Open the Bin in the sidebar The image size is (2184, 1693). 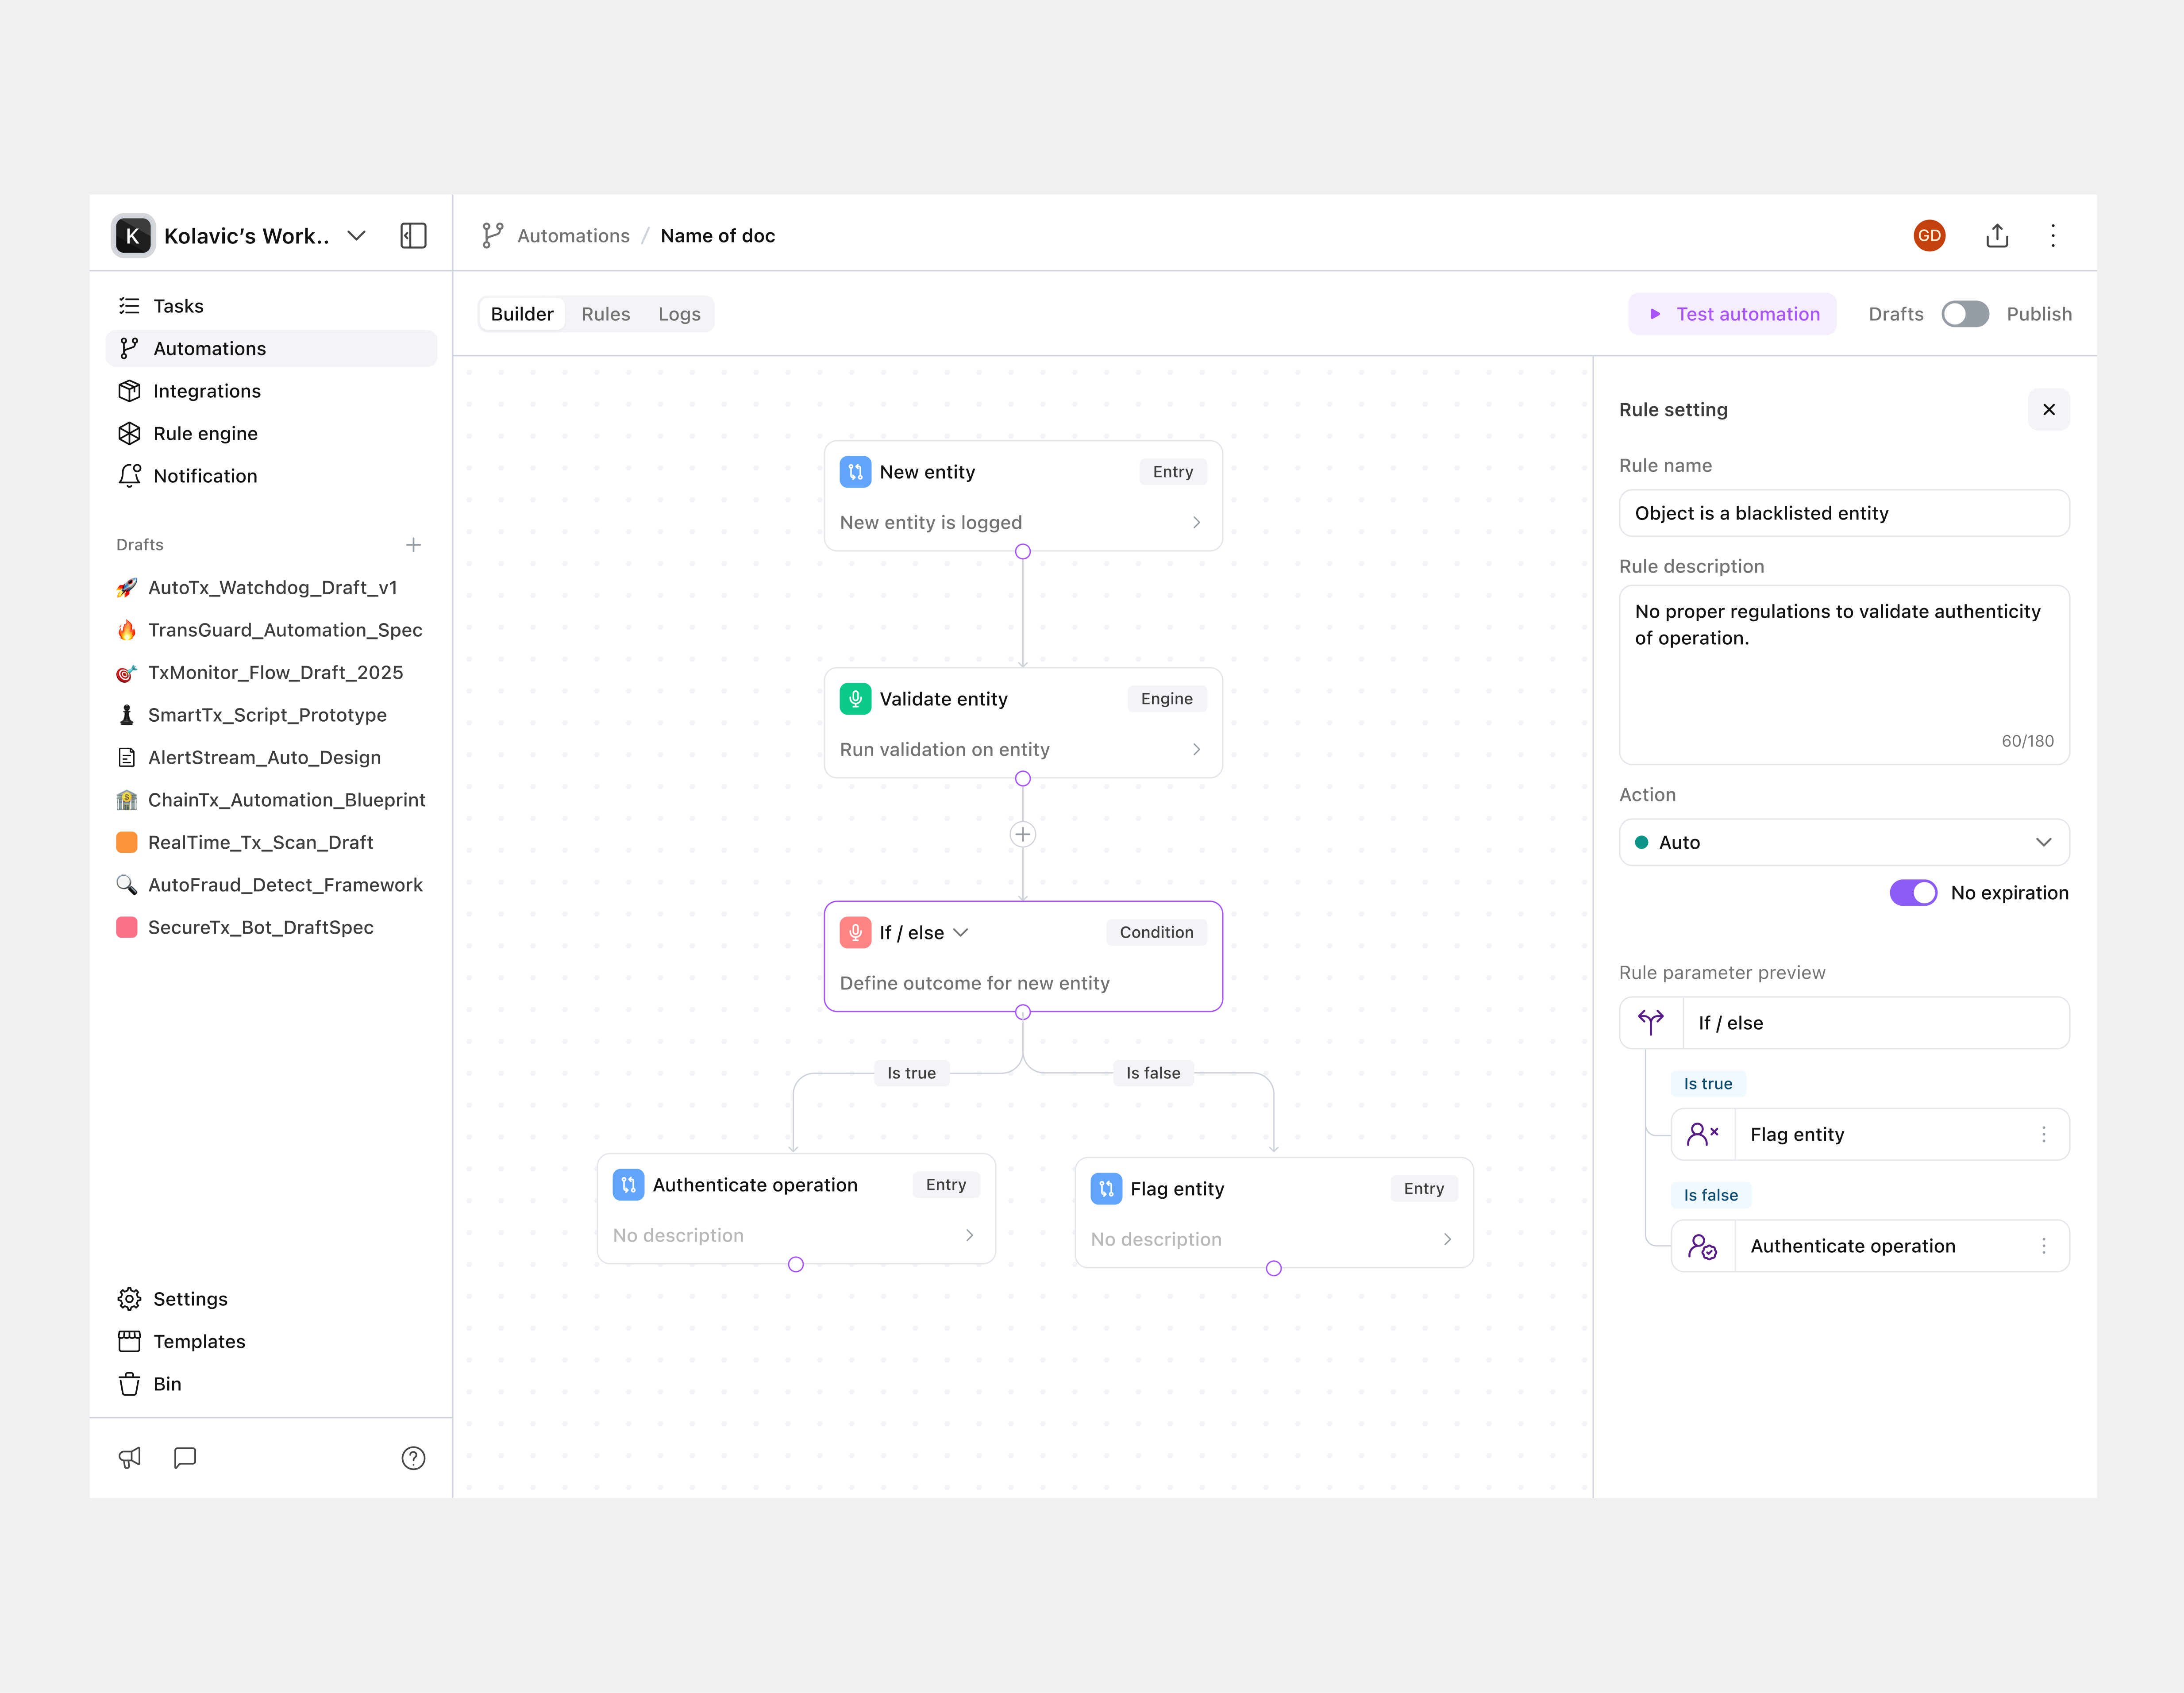271,1384
